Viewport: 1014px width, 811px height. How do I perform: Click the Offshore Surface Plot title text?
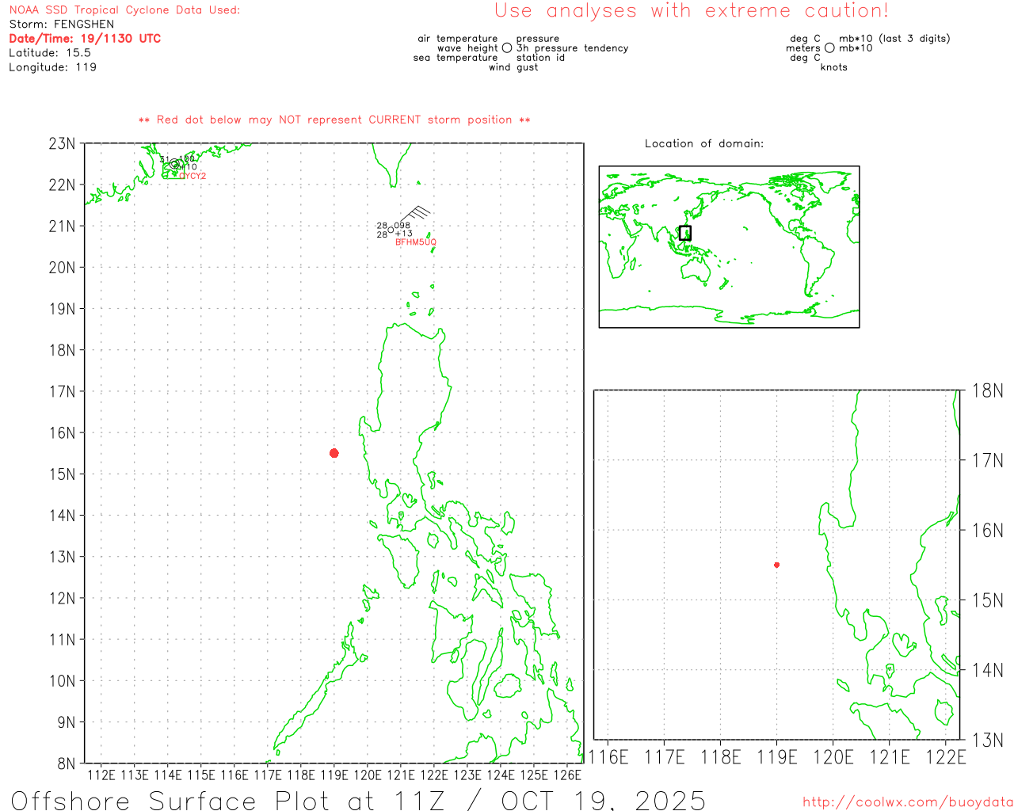pos(358,800)
